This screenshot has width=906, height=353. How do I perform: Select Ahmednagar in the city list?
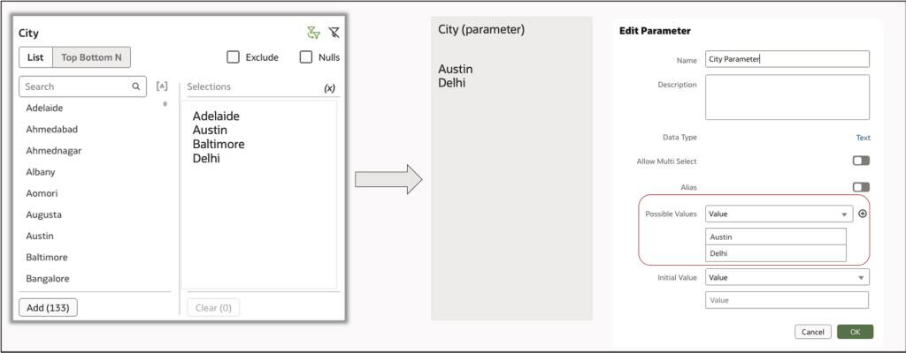pos(54,151)
